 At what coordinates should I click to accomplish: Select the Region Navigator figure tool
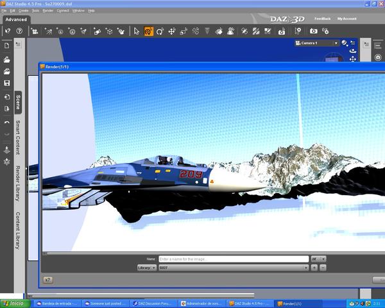click(231, 31)
